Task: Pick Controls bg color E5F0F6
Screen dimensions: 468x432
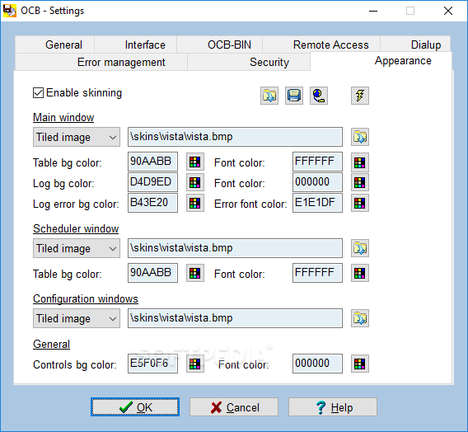Action: [x=195, y=364]
